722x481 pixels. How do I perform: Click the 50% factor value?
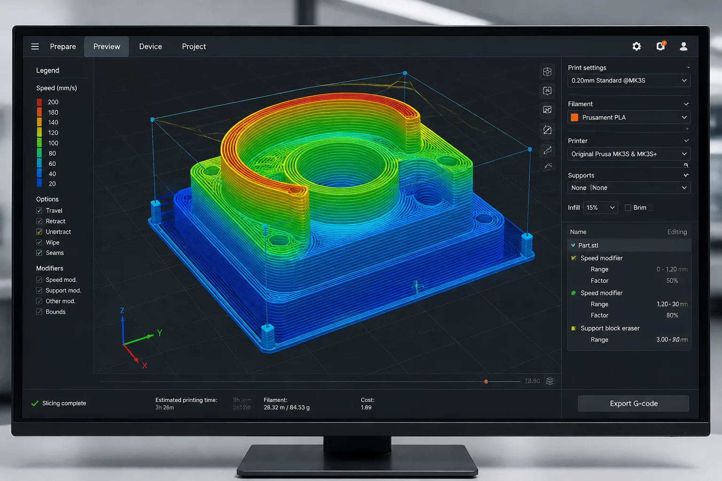click(672, 280)
